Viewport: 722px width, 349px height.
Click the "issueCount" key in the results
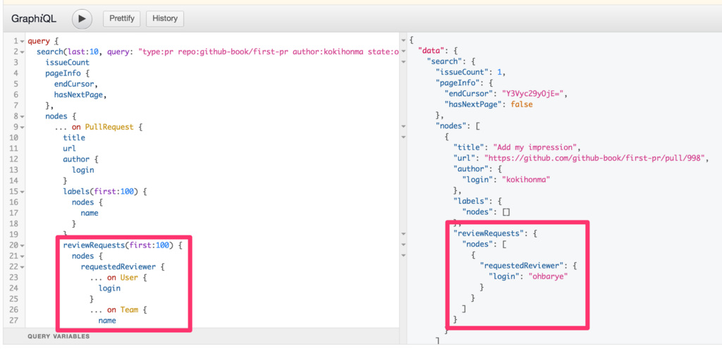pyautogui.click(x=461, y=72)
